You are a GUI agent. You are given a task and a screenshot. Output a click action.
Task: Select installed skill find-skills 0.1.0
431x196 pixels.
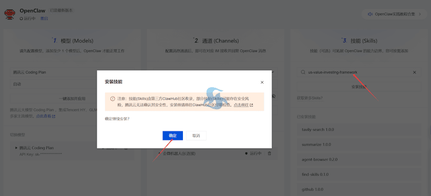[358, 174]
